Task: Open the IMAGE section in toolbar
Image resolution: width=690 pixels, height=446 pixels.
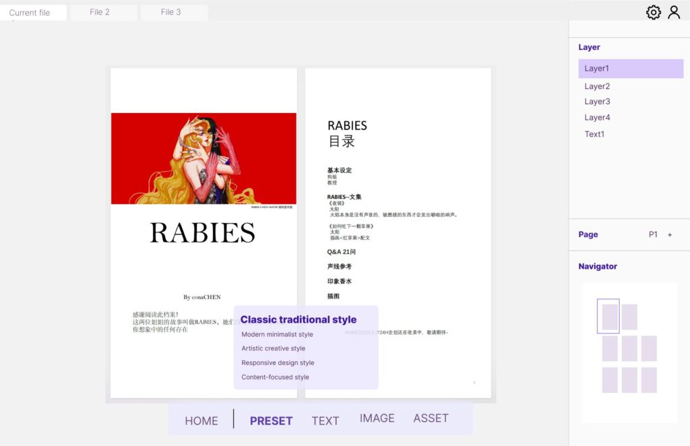Action: tap(377, 418)
